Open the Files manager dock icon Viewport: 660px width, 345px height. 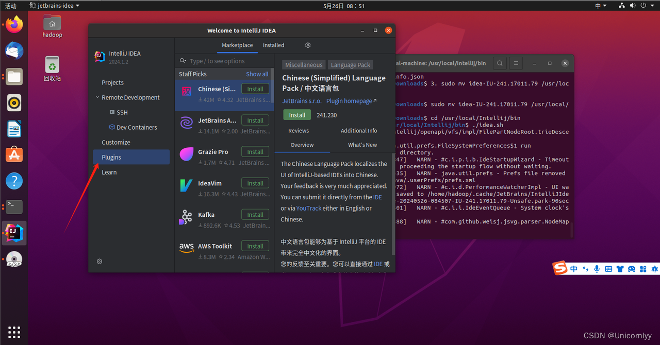[x=14, y=77]
